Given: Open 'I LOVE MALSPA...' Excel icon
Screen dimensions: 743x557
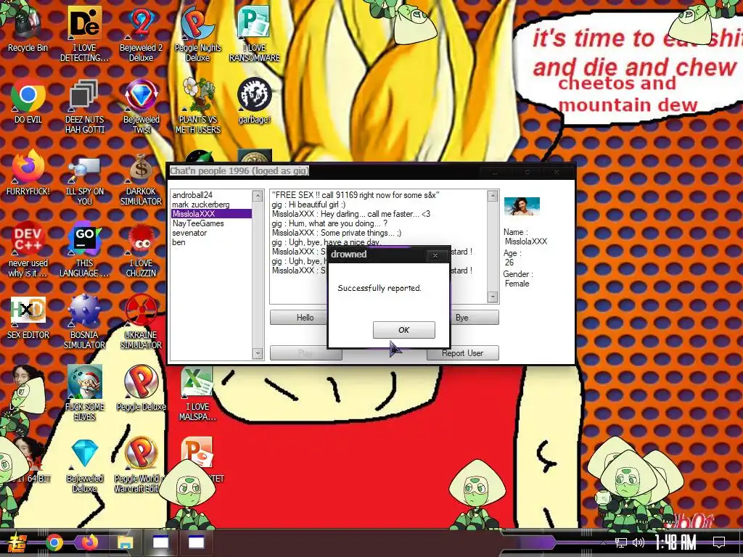Looking at the screenshot, I should click(x=197, y=395).
